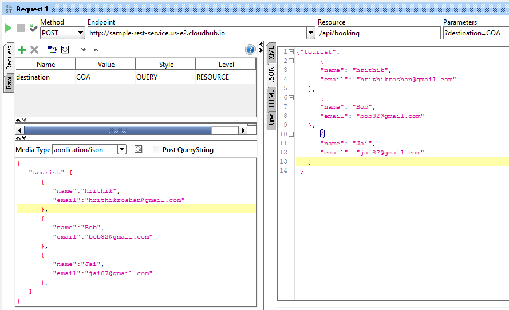Move parameter up arrow
This screenshot has height=310, width=509.
(96, 50)
